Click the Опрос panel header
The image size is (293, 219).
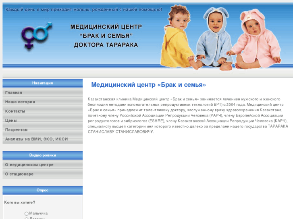point(43,190)
